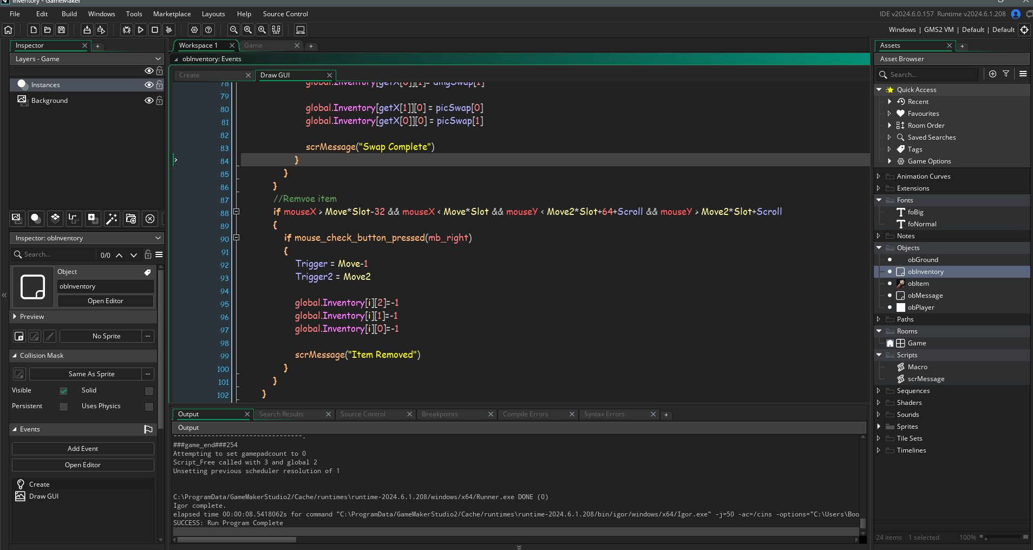This screenshot has width=1033, height=550.
Task: Add a new asset layer in the layers panel
Action: point(92,219)
